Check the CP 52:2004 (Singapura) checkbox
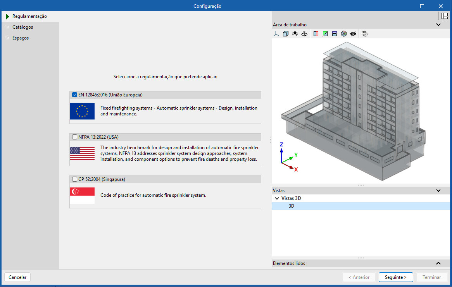The image size is (452, 287). 75,179
